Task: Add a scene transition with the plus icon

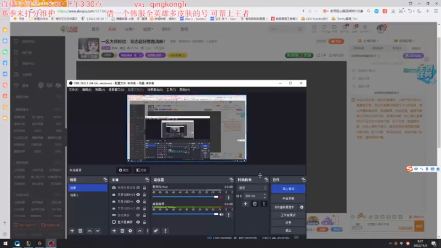Action: [245, 203]
